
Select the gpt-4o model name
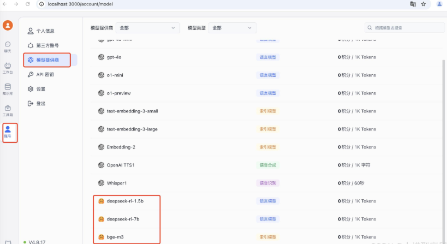[114, 57]
